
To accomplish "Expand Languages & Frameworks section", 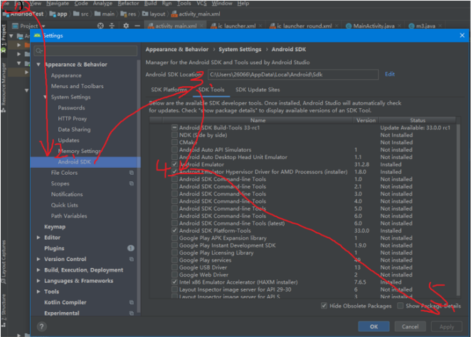I will click(38, 281).
